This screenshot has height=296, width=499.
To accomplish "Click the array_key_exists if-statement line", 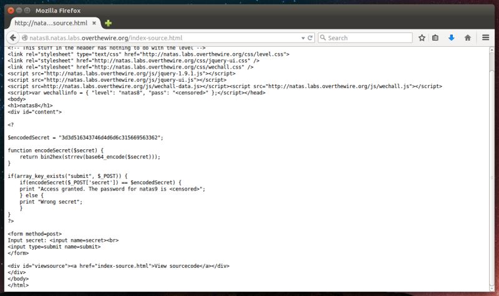I will pyautogui.click(x=67, y=176).
